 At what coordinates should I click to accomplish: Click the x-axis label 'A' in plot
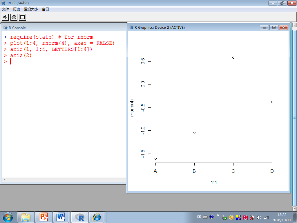pos(155,171)
